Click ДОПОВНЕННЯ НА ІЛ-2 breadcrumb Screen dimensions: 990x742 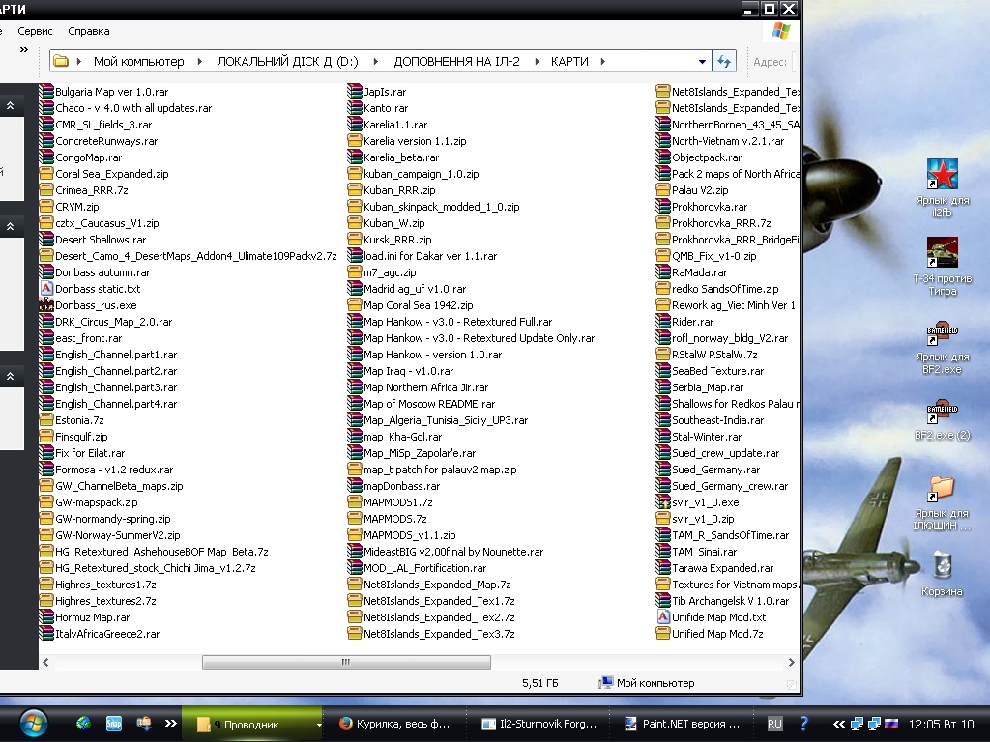tap(456, 61)
